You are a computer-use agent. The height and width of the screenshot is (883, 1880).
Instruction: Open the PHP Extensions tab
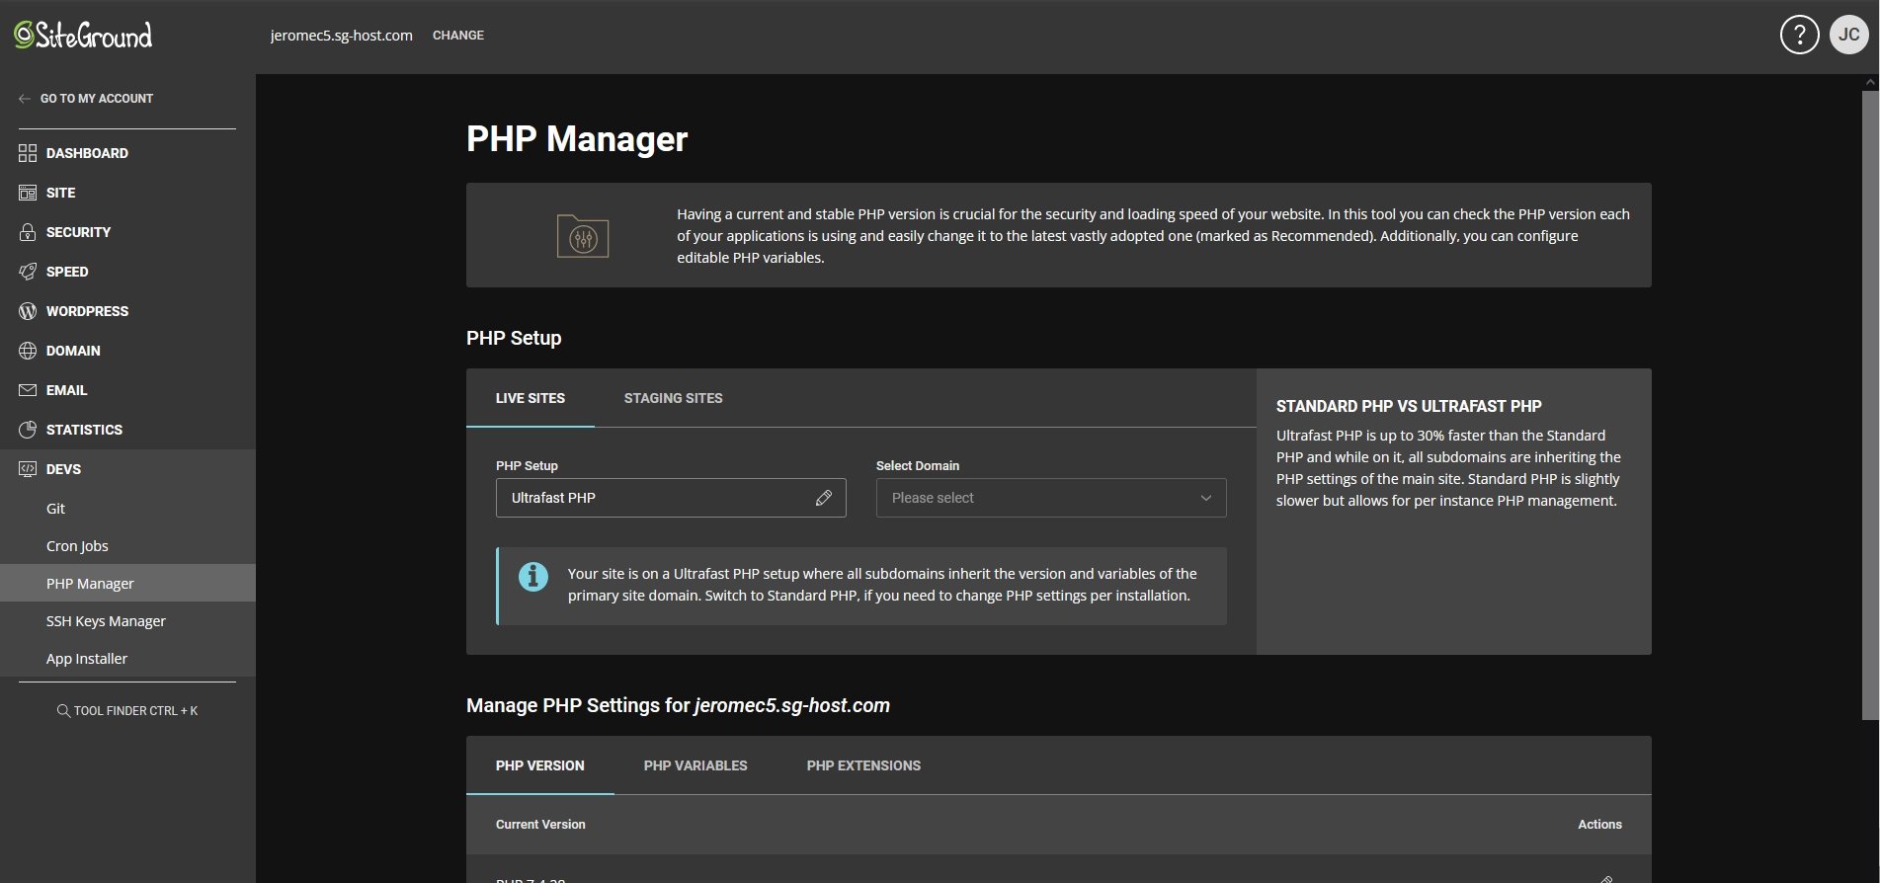point(863,765)
